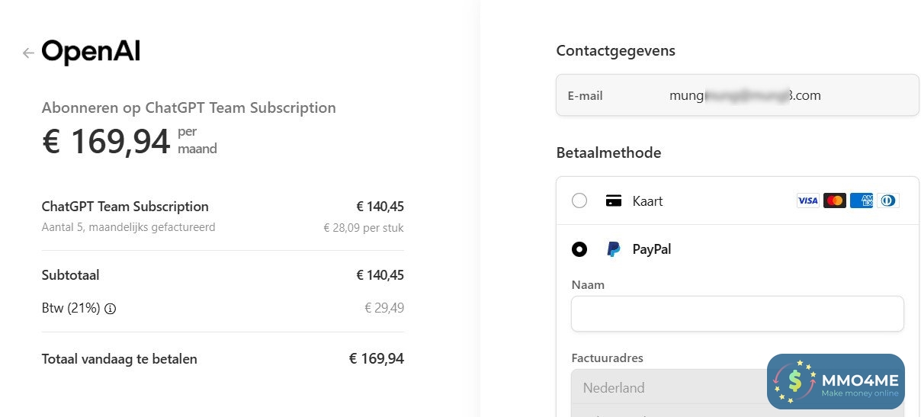Click the Visa card logo

[807, 200]
